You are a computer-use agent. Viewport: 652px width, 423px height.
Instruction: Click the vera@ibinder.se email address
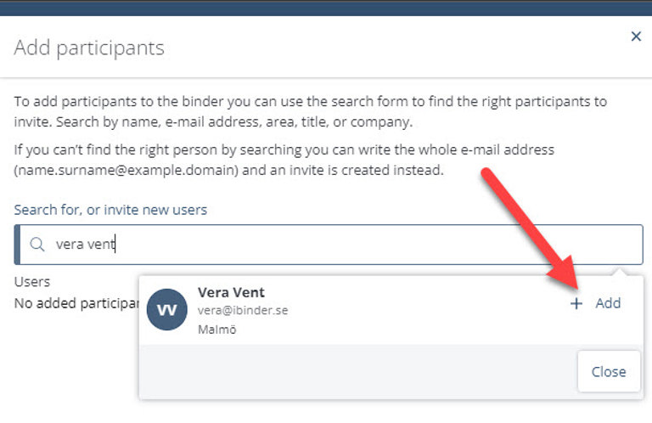(x=243, y=311)
